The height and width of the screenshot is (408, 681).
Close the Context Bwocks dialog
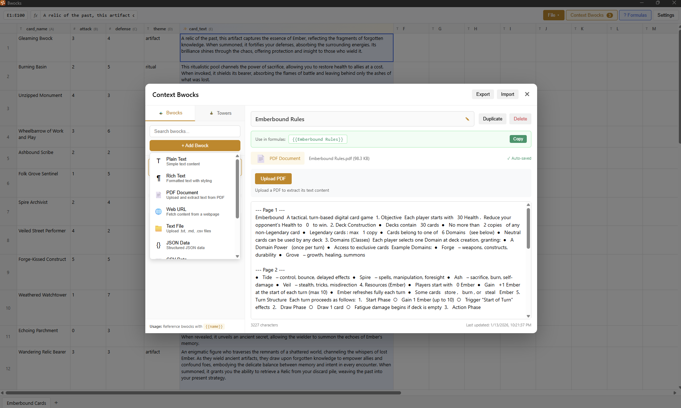click(527, 94)
